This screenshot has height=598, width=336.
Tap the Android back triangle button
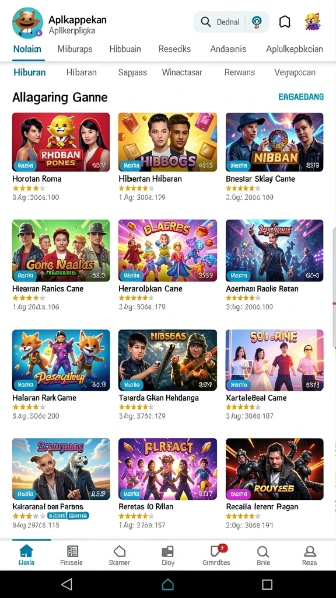66,584
